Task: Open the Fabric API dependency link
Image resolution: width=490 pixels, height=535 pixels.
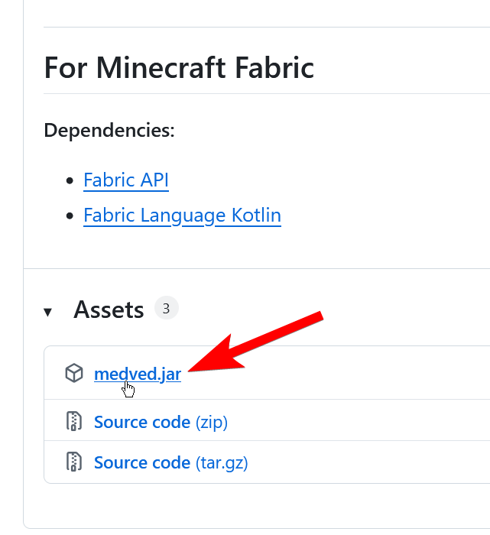Action: point(126,180)
